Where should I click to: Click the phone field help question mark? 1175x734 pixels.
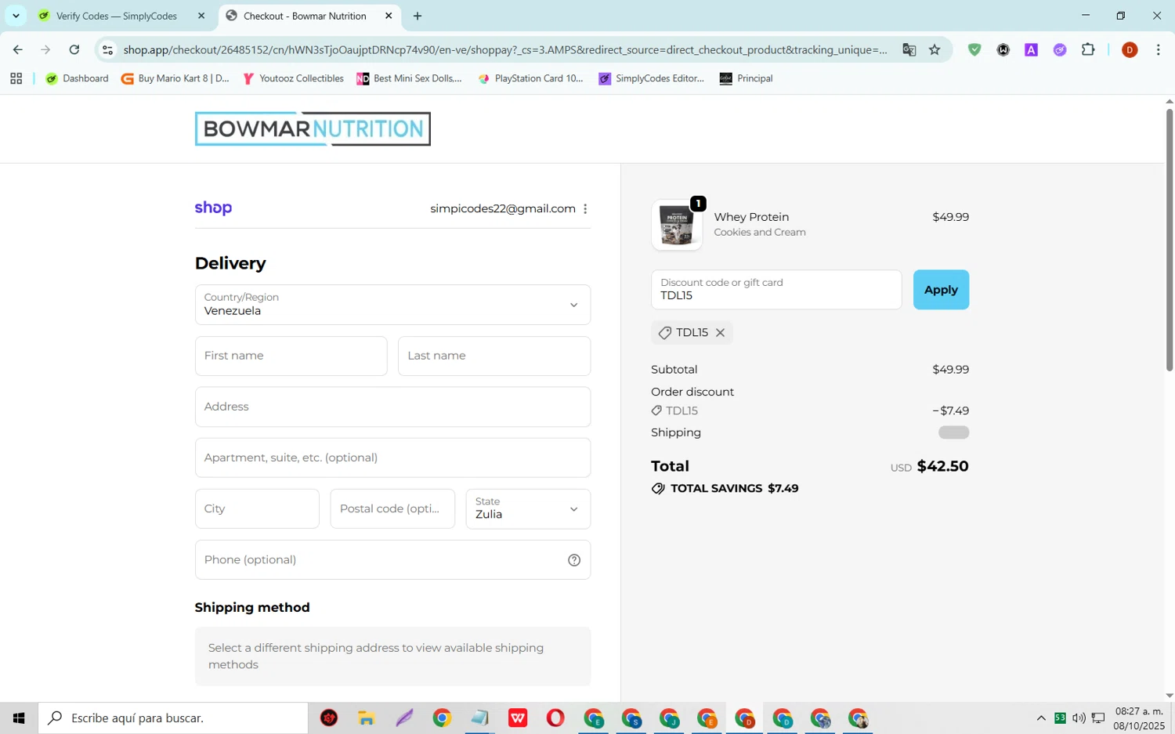pyautogui.click(x=574, y=560)
